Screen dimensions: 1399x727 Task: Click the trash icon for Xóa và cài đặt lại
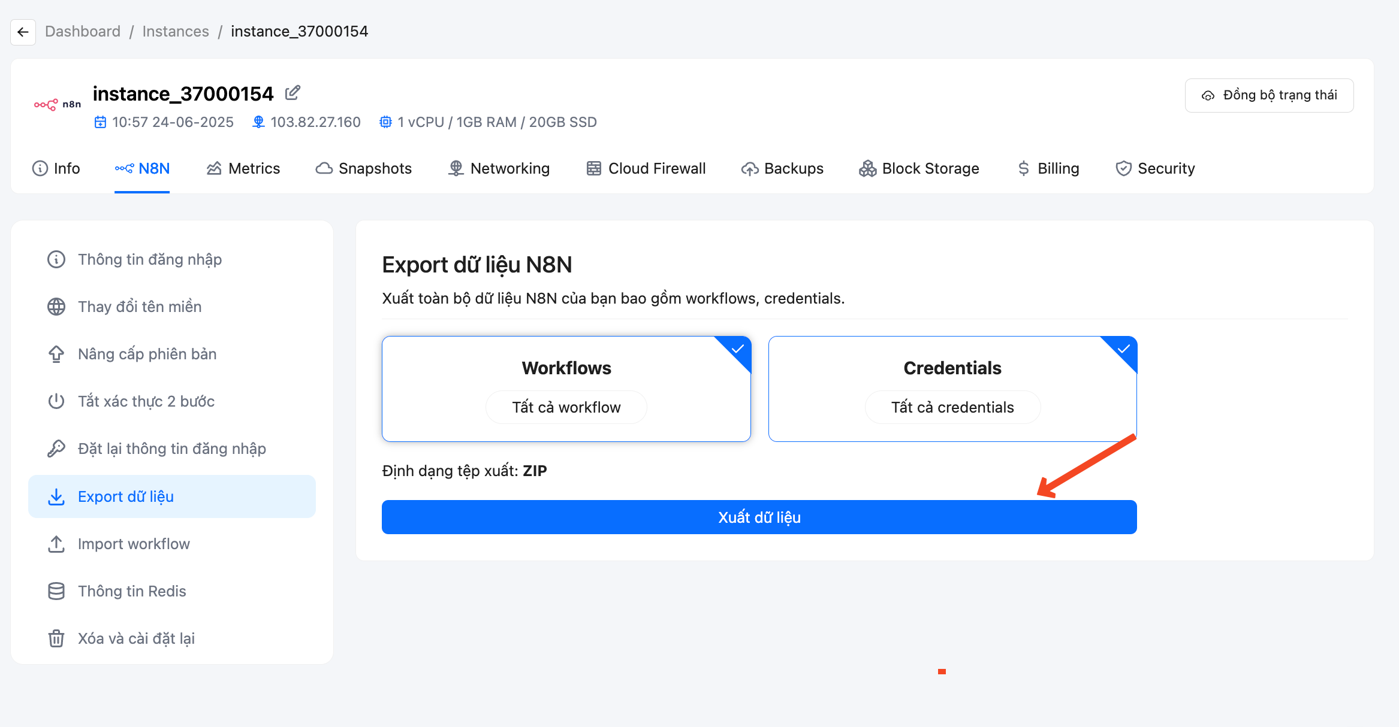coord(56,638)
